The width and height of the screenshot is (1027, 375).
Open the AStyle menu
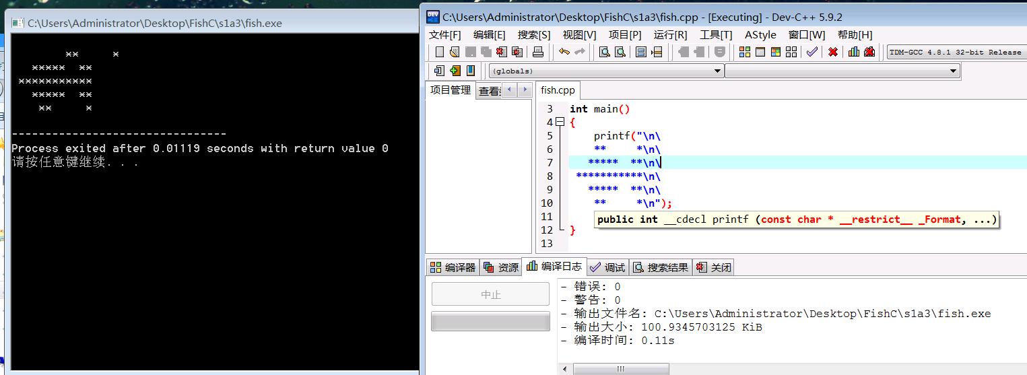pyautogui.click(x=760, y=34)
